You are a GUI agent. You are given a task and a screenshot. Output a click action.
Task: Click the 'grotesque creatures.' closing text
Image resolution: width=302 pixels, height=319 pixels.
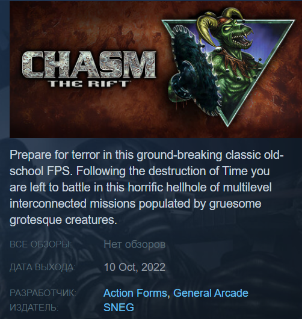pyautogui.click(x=63, y=220)
